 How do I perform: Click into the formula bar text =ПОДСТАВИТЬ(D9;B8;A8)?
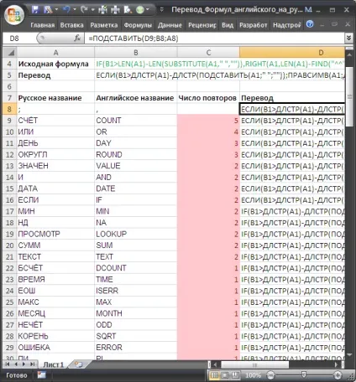(133, 39)
